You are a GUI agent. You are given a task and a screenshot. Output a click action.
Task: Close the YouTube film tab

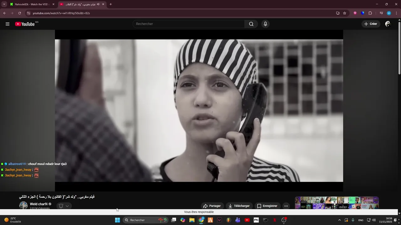coord(103,4)
